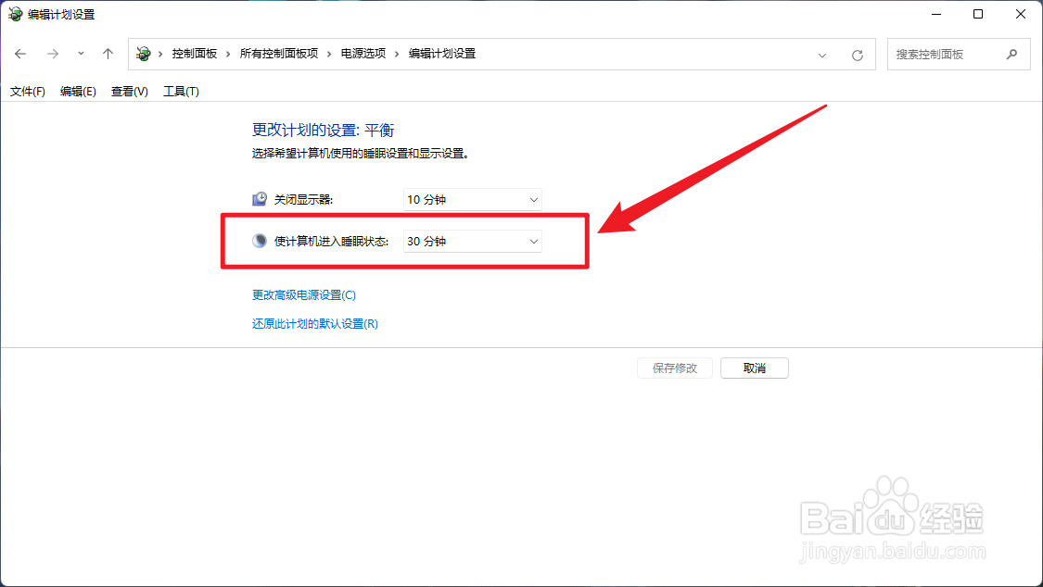The image size is (1043, 587).
Task: Expand chevron after 电源选项 breadcrumb
Action: tap(397, 54)
